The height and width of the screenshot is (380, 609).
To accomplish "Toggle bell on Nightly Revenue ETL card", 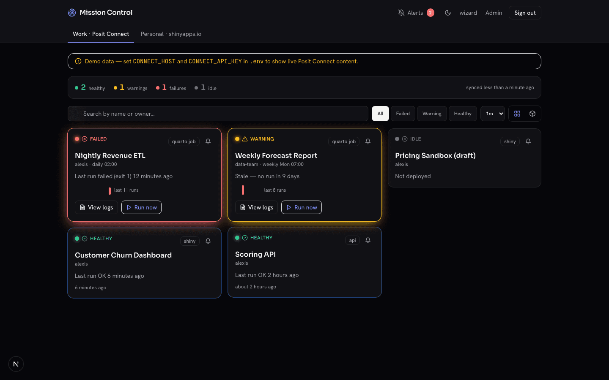I will pos(208,141).
